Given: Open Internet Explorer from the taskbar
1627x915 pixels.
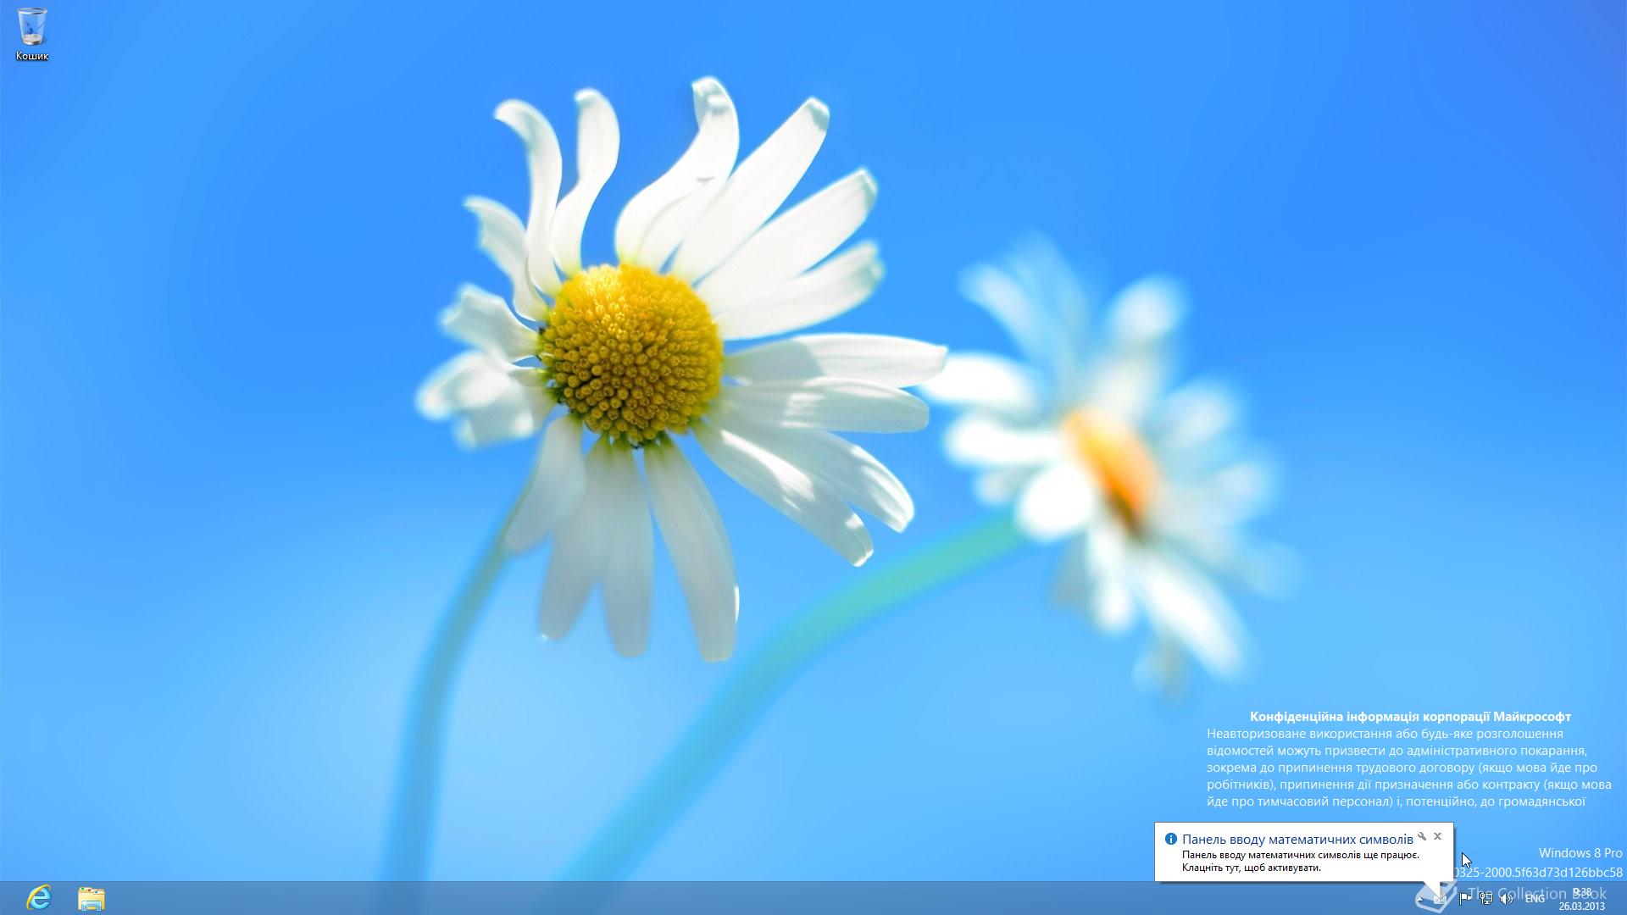Looking at the screenshot, I should click(x=39, y=898).
